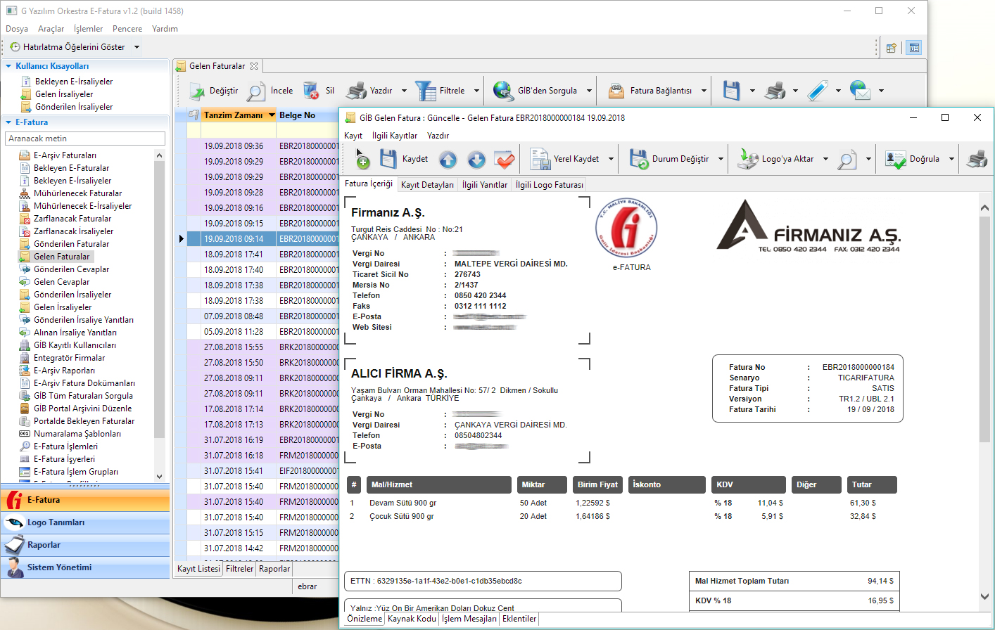This screenshot has width=995, height=630.
Task: Switch to the Kaynak Kodu tab
Action: (412, 619)
